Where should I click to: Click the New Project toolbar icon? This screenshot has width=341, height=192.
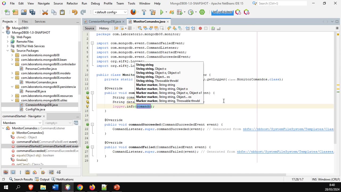click(x=15, y=12)
